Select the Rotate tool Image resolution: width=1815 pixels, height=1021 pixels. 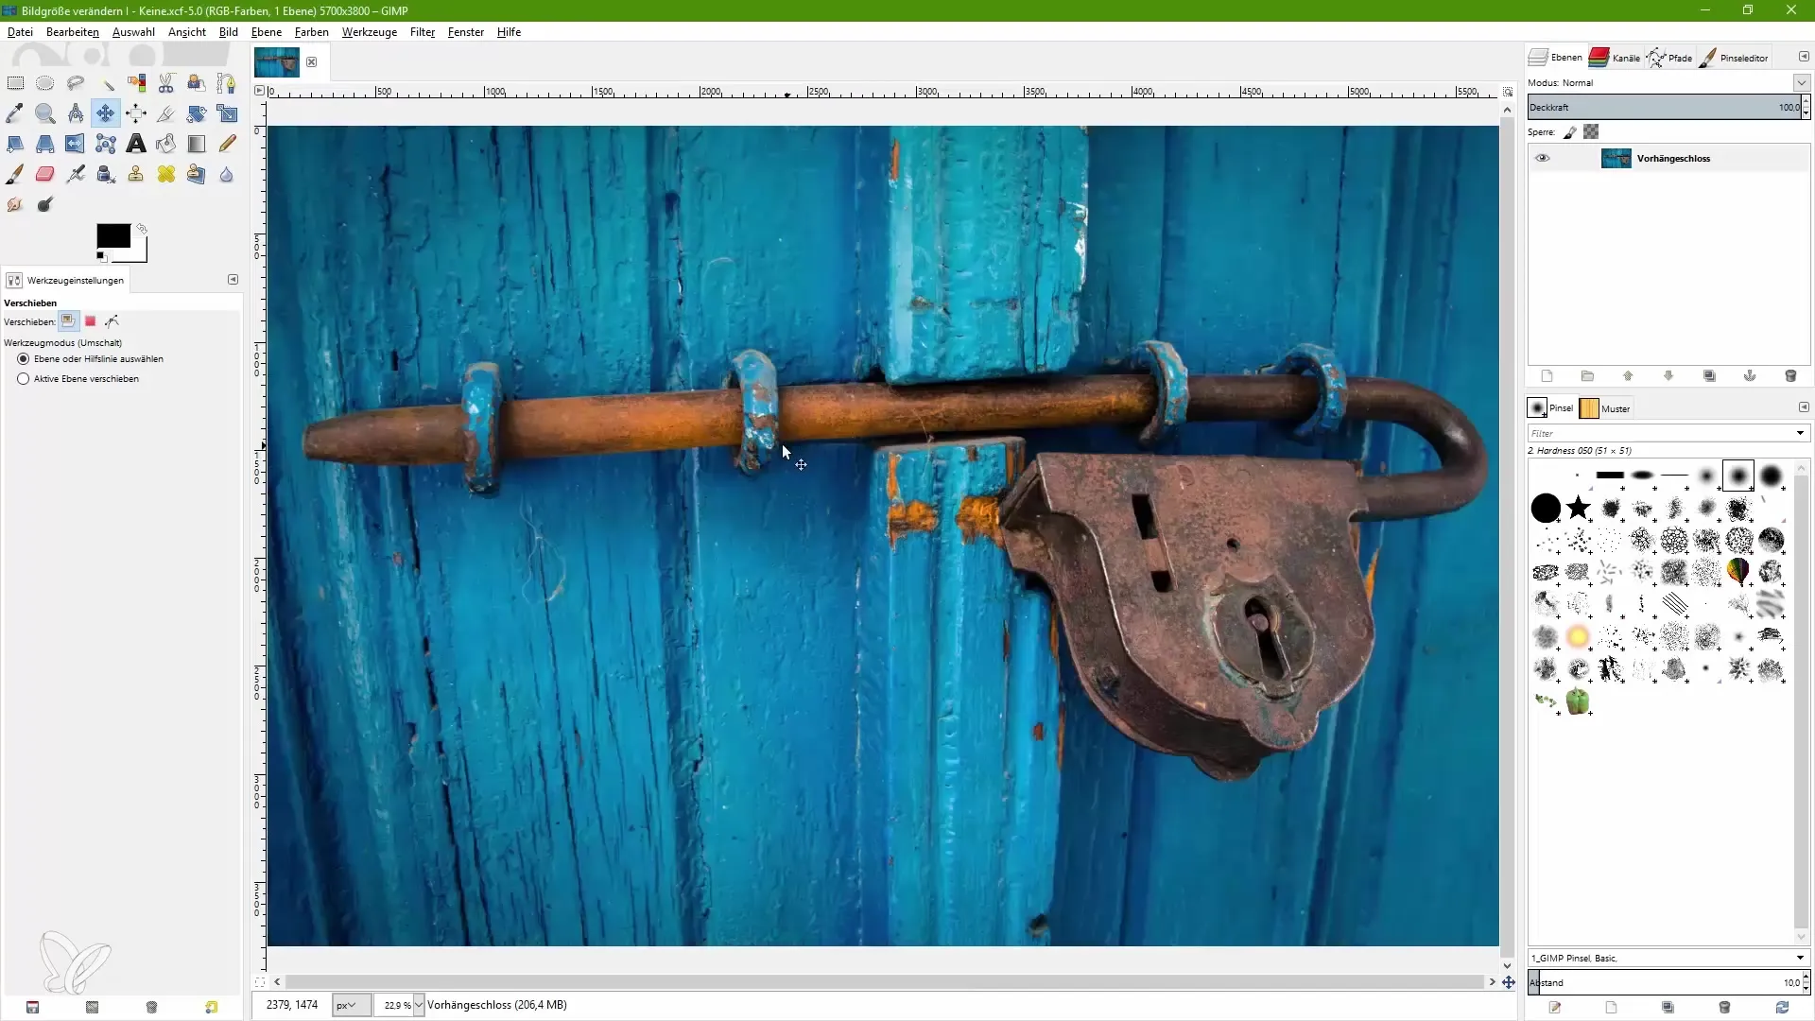pos(197,113)
